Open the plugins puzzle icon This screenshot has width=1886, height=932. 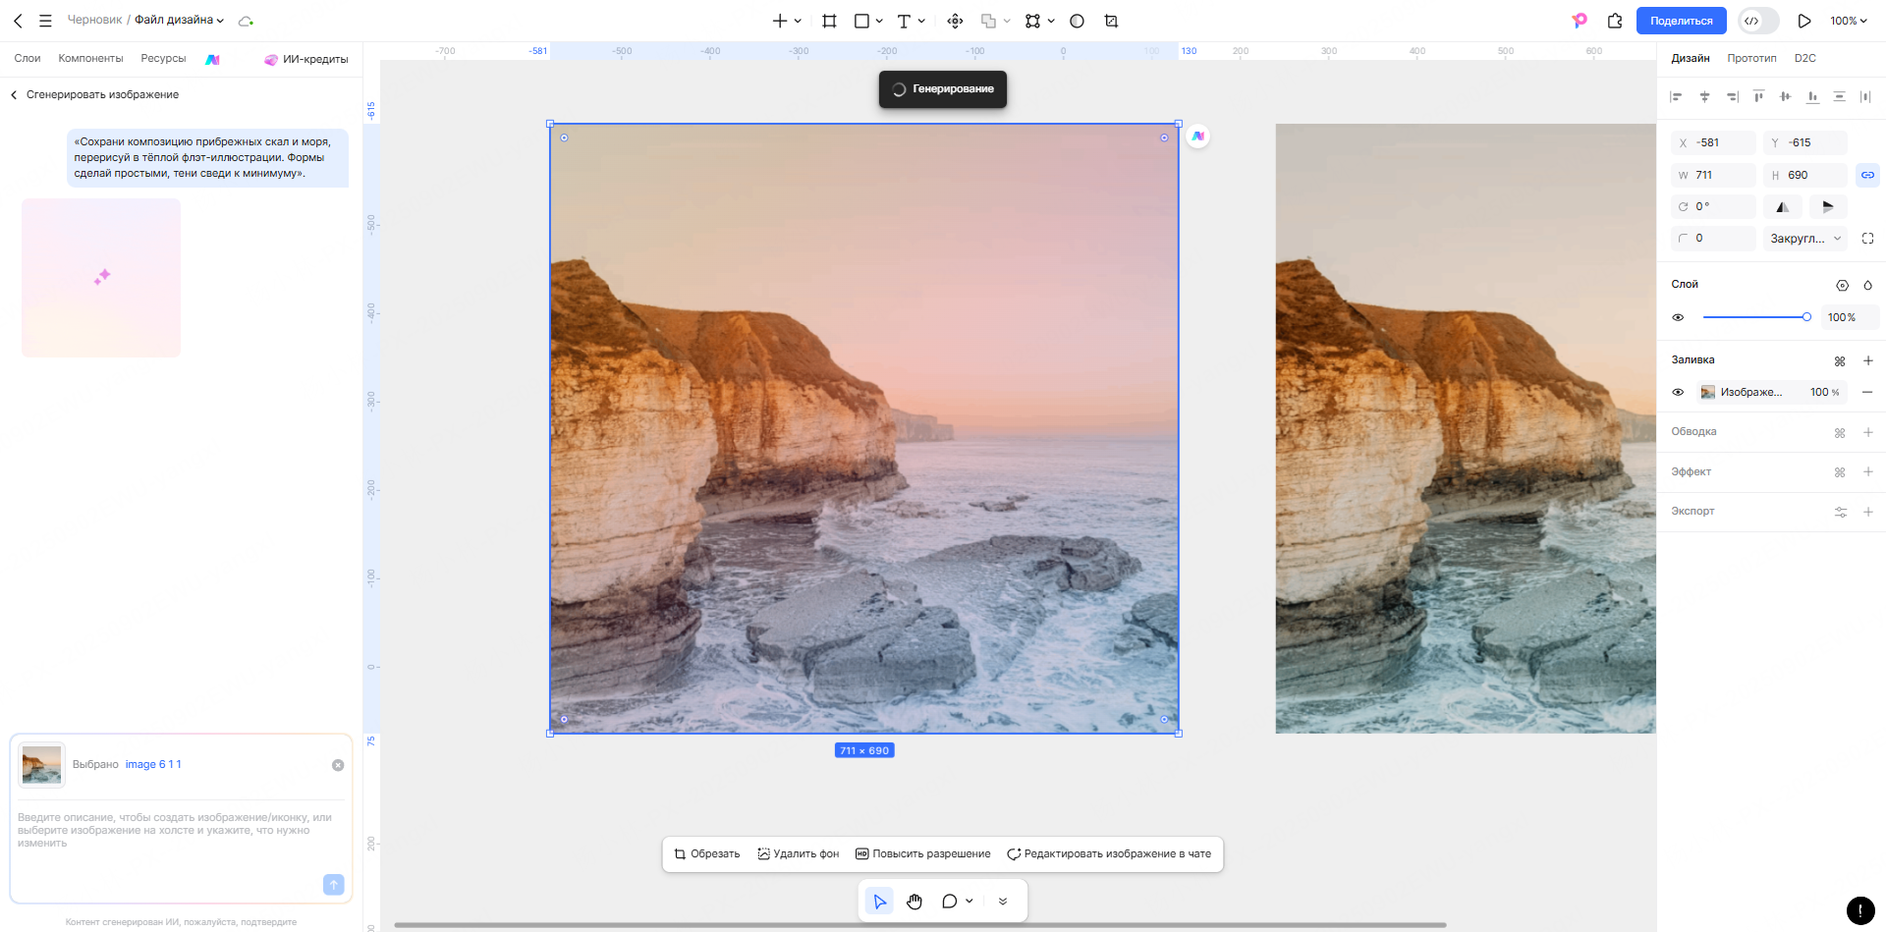1615,21
